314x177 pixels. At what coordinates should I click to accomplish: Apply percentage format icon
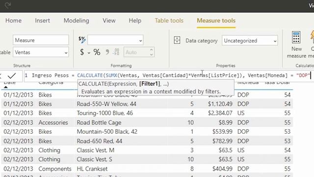(97, 52)
